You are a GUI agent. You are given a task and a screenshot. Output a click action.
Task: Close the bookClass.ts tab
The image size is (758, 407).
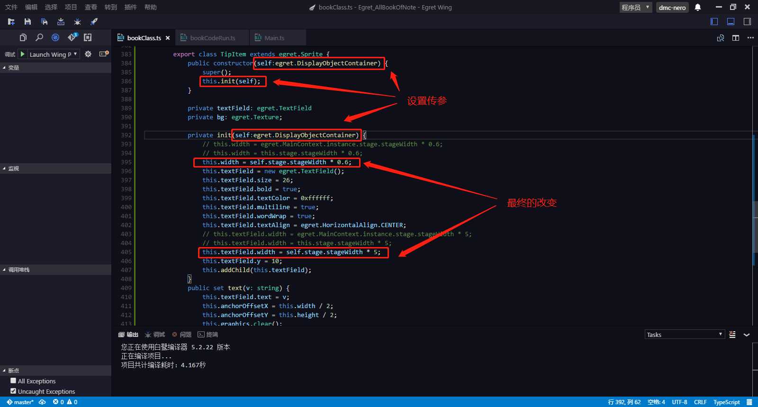coord(168,38)
